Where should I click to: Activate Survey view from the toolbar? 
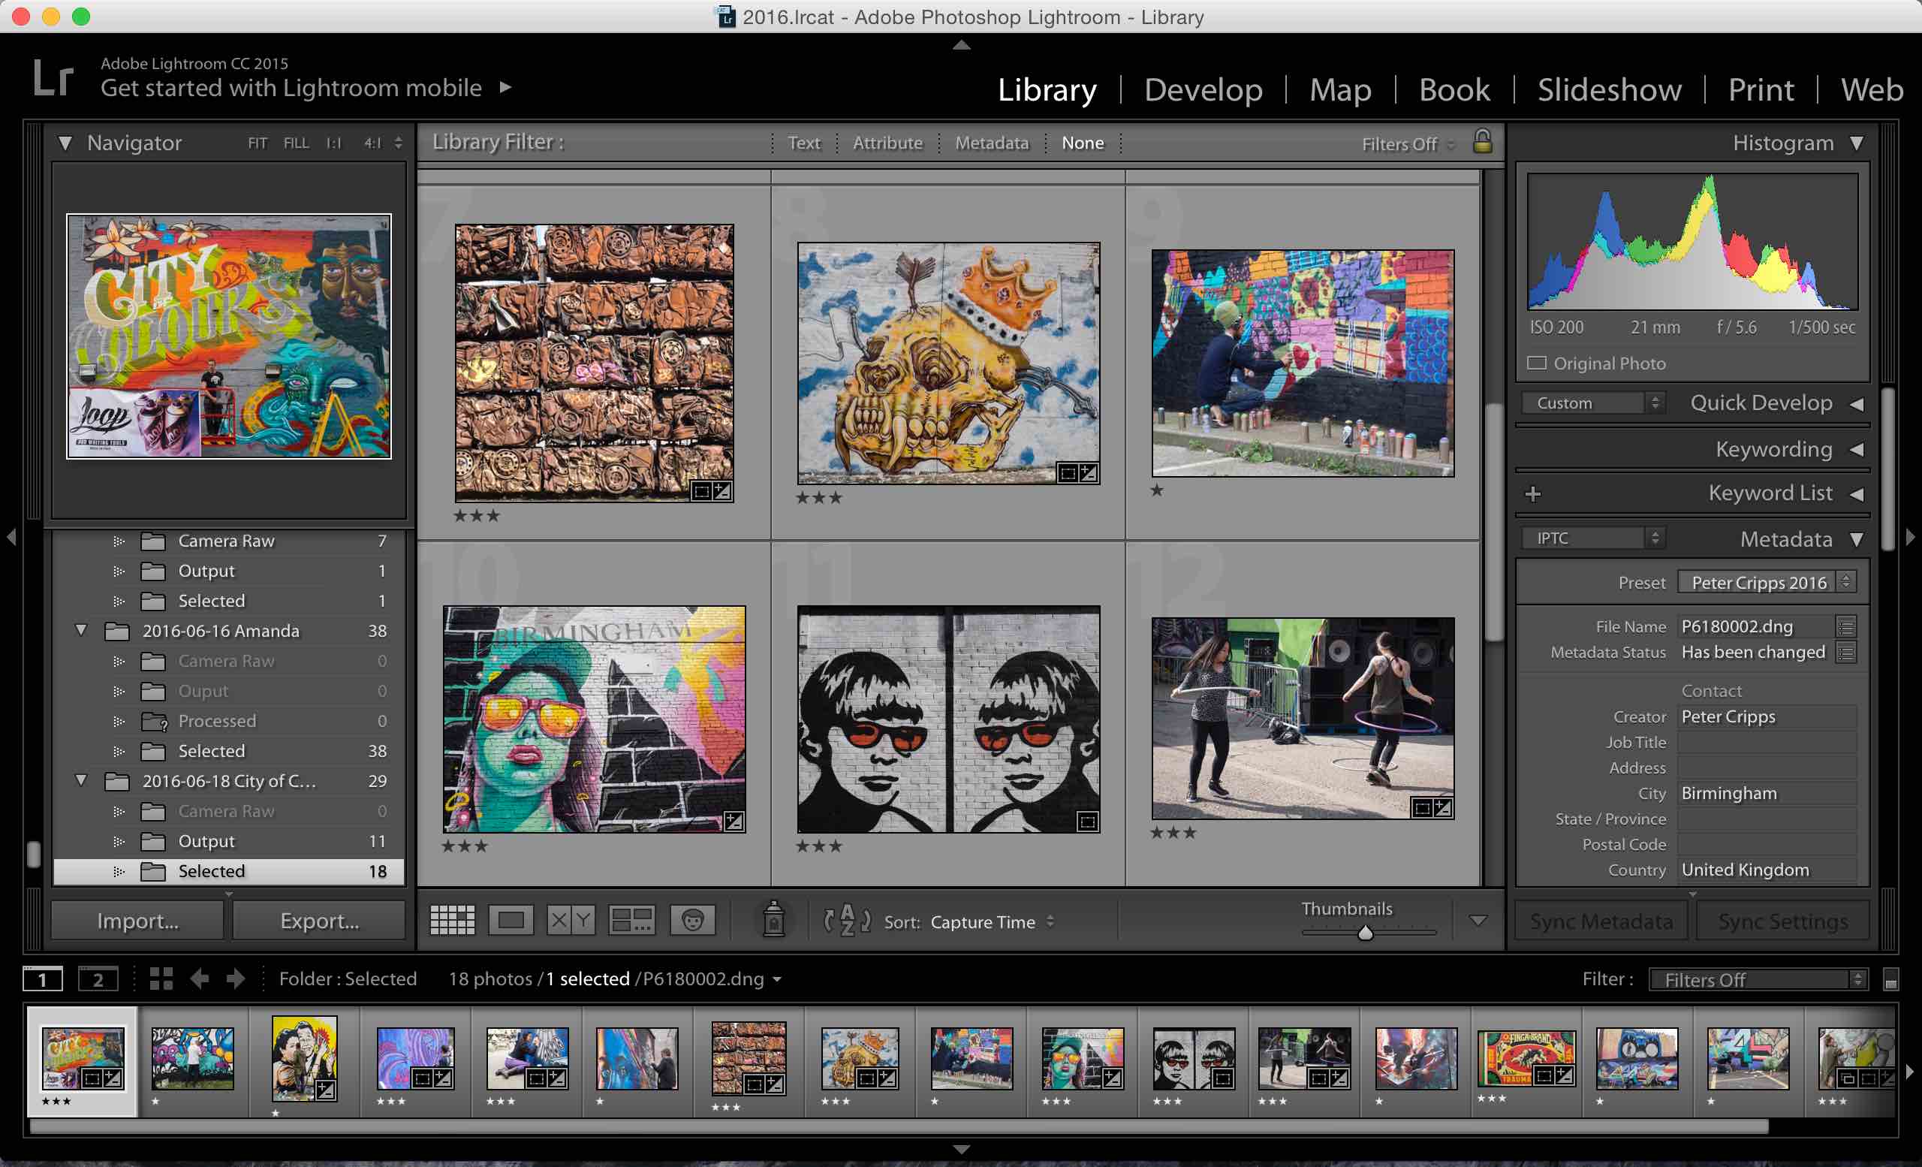click(x=632, y=920)
